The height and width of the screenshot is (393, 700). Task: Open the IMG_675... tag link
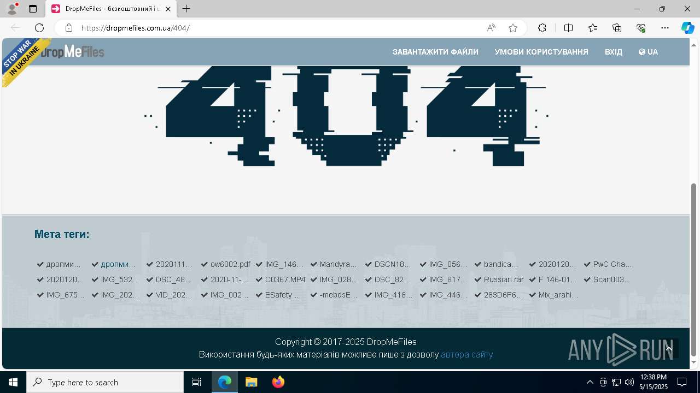tap(65, 295)
